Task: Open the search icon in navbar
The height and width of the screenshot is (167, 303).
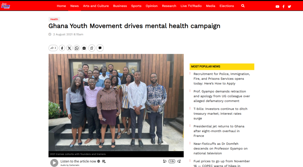Action: 243,6
